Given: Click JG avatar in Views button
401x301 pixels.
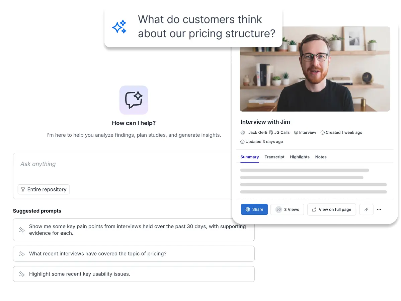Looking at the screenshot, I should click(278, 209).
